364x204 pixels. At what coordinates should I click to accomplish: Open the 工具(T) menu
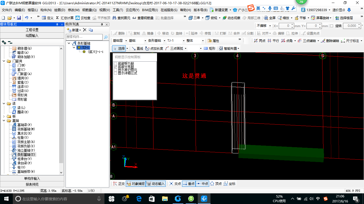[118, 10]
